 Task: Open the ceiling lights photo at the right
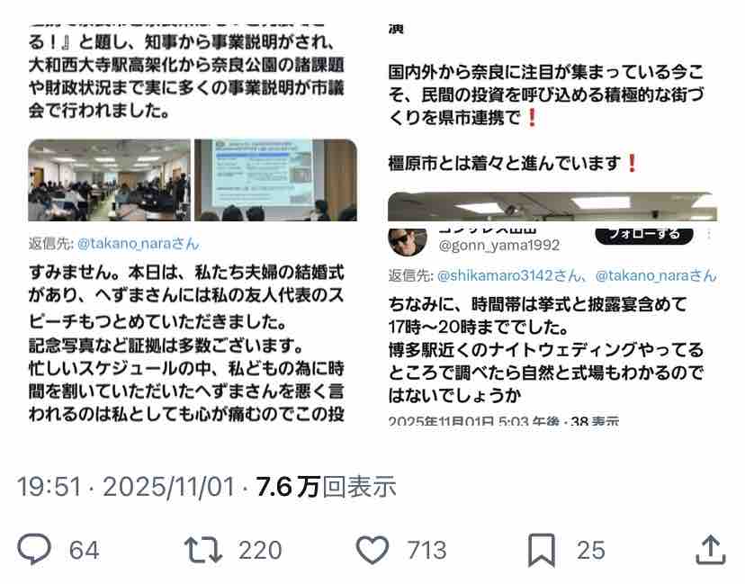click(x=552, y=207)
